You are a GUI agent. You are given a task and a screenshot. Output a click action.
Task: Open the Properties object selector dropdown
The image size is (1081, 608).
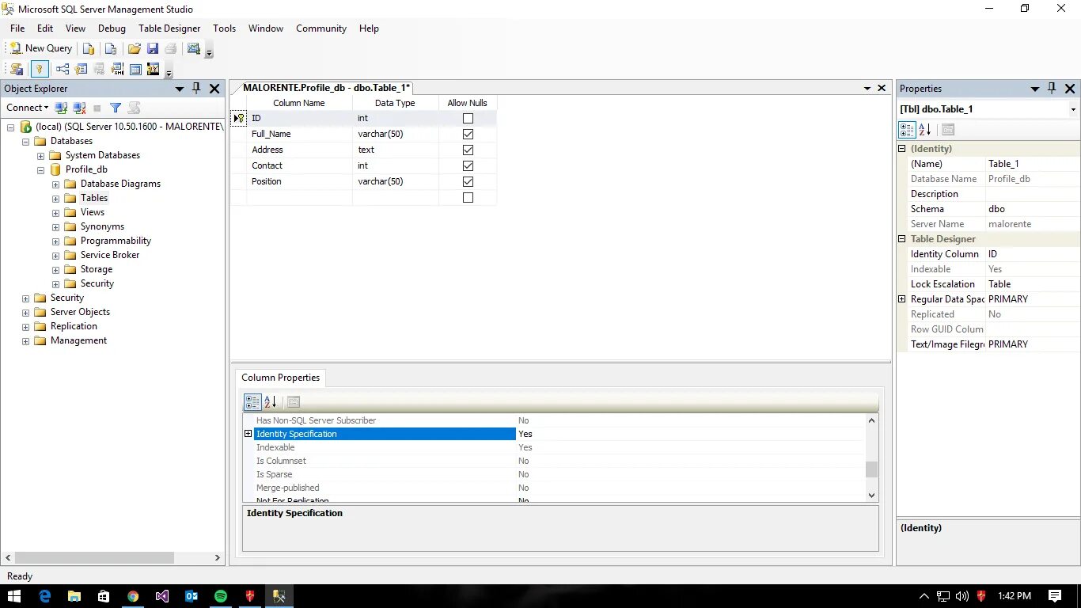[1073, 109]
